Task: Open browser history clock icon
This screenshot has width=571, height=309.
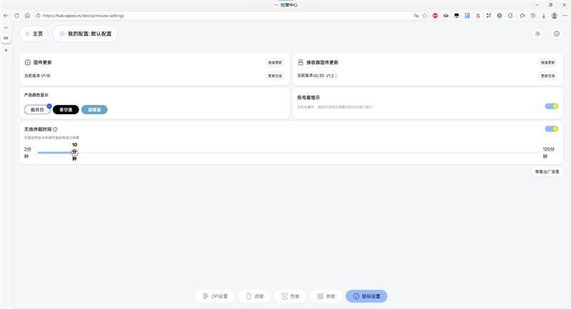Action: point(533,16)
